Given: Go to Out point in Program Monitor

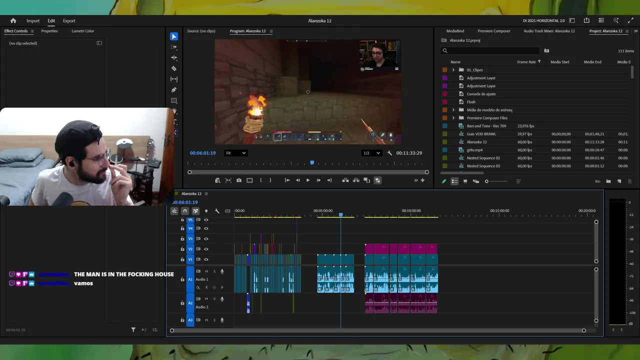Looking at the screenshot, I should tap(329, 180).
